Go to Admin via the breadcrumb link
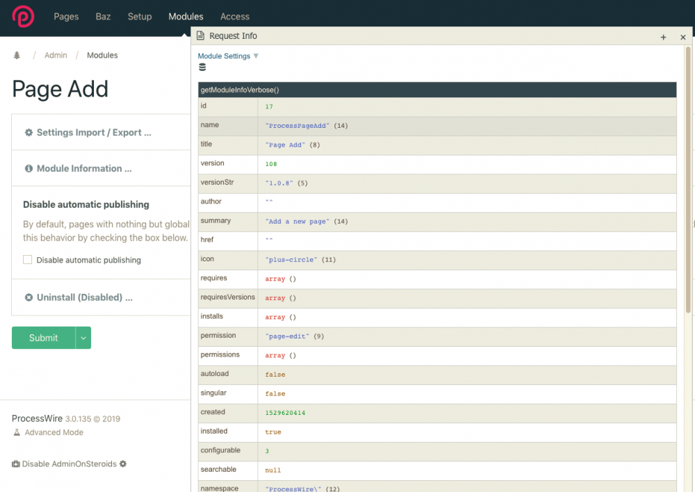Image resolution: width=695 pixels, height=492 pixels. tap(56, 56)
